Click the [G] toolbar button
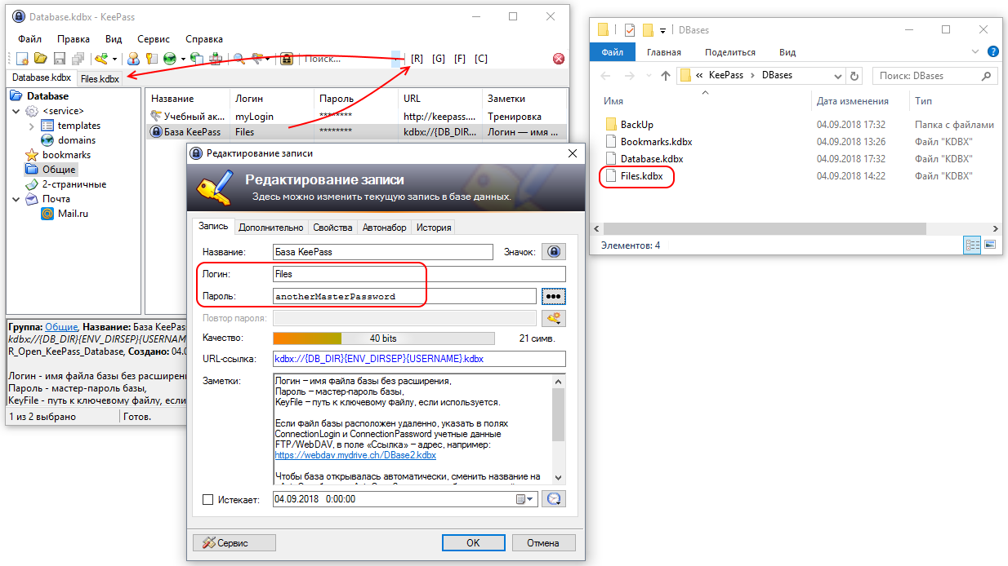 439,59
